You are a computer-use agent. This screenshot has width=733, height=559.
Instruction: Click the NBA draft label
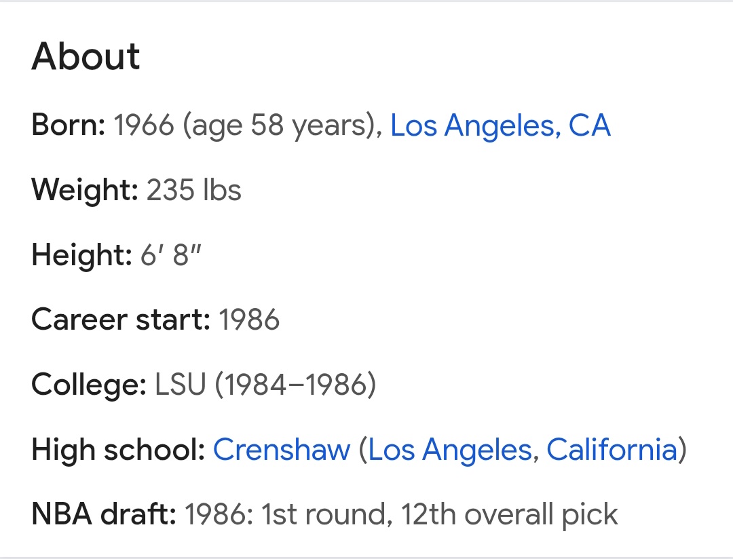pos(104,514)
